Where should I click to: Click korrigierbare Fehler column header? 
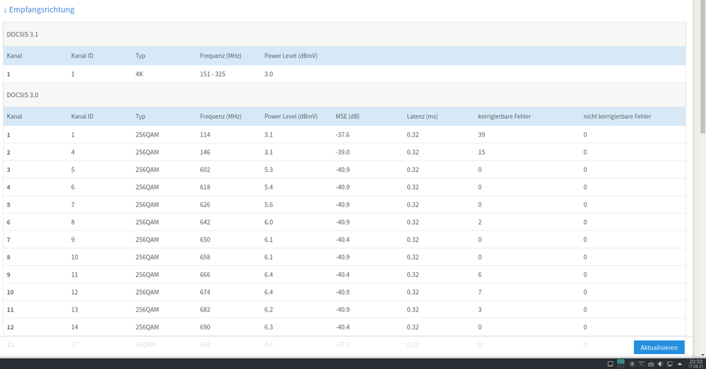click(x=505, y=116)
